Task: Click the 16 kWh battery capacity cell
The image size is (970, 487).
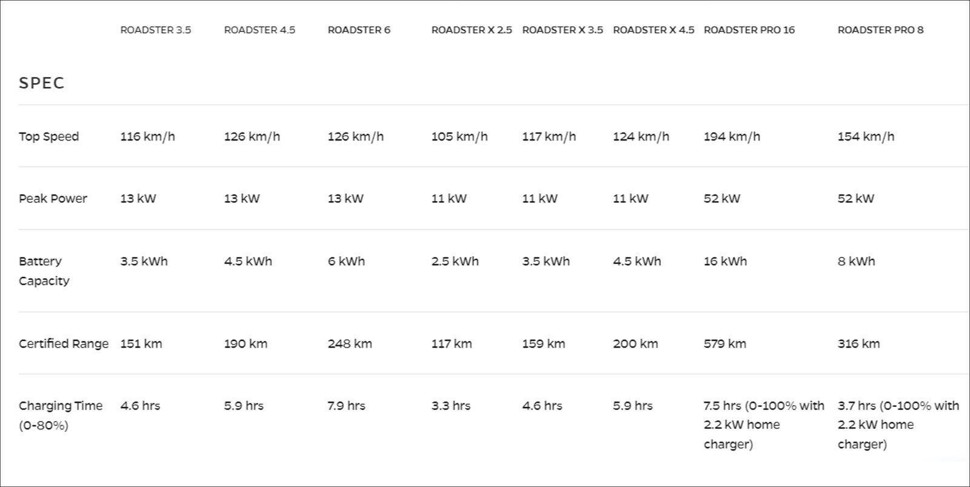Action: (x=725, y=262)
